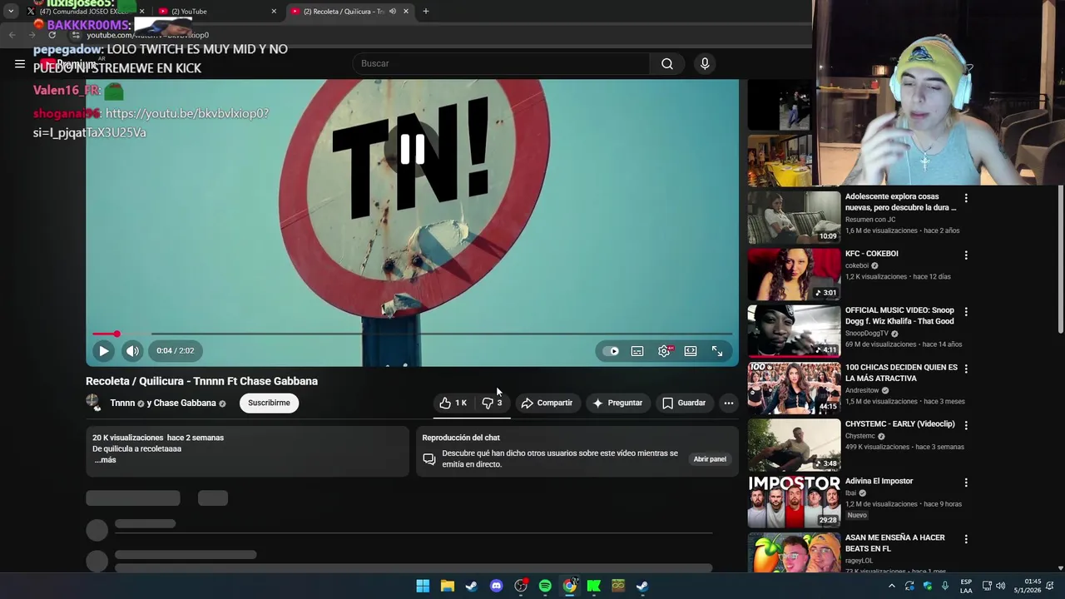Close the (2) YouTube tab
This screenshot has height=599, width=1065.
pos(274,11)
